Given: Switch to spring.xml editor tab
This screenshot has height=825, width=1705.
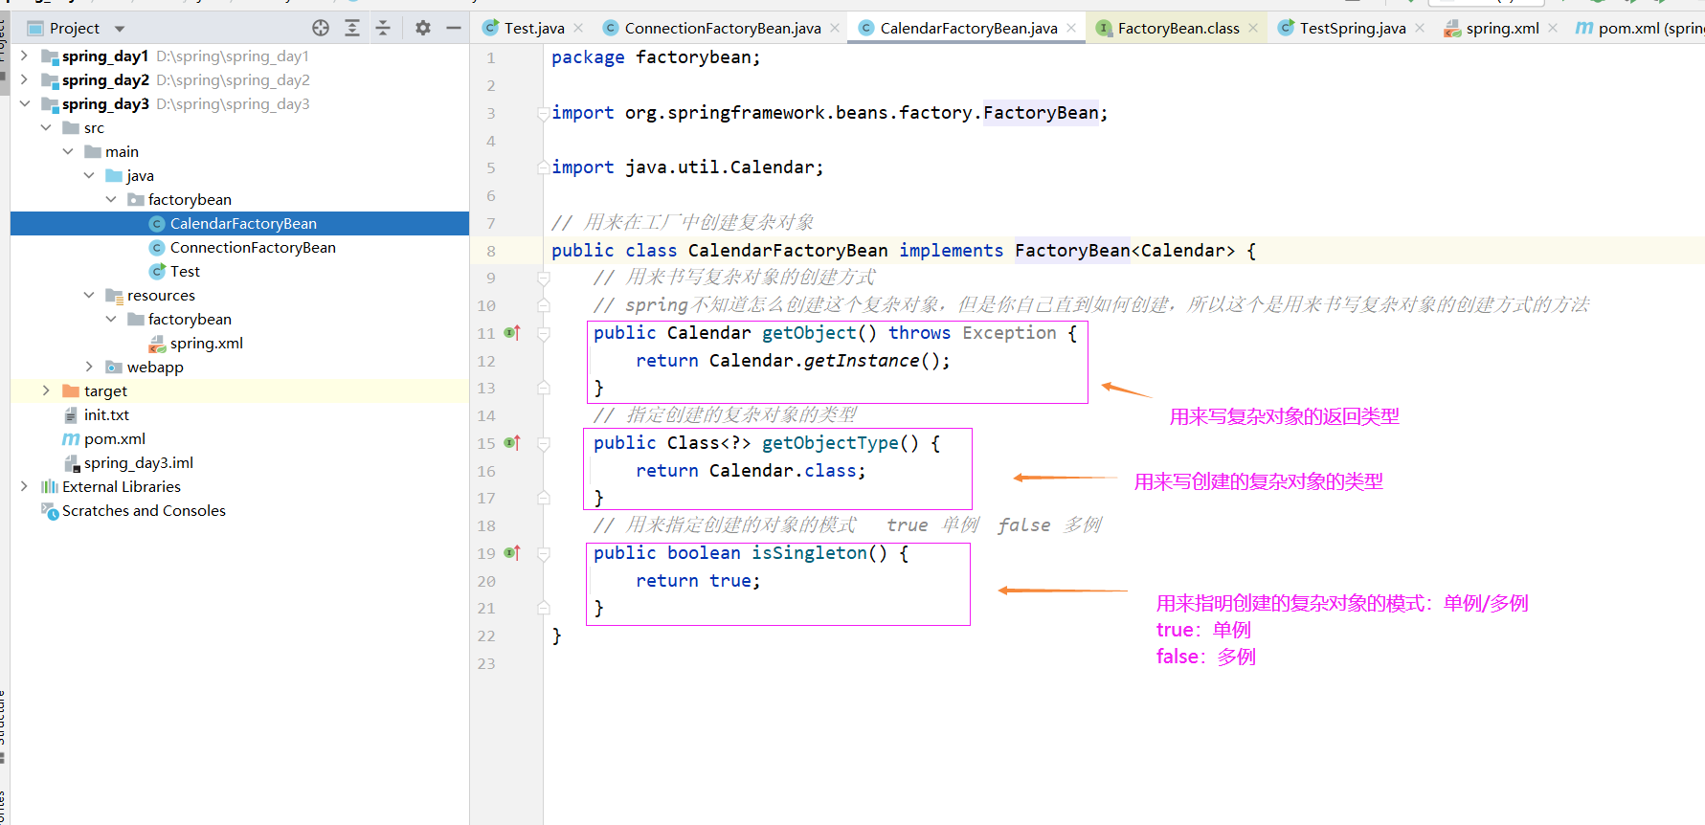Looking at the screenshot, I should click(1502, 28).
